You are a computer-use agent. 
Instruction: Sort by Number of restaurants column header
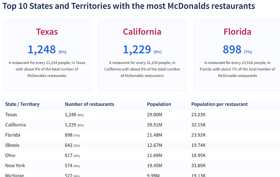coord(89,104)
